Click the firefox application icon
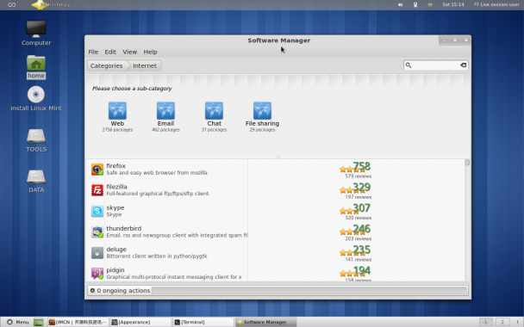The image size is (524, 327). pyautogui.click(x=97, y=170)
